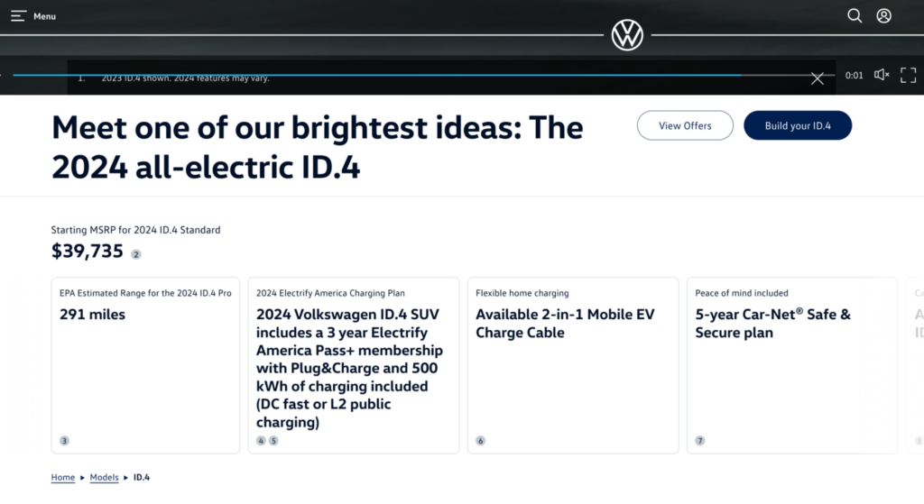Select 5-year Car-Net Safe & Secure plan card
Viewport: 924px width, 504px height.
click(792, 365)
